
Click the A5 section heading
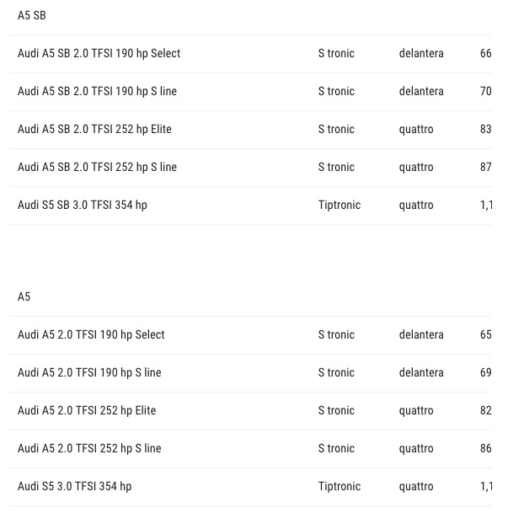(x=24, y=297)
